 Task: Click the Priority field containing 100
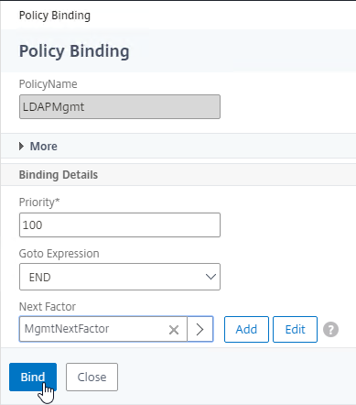pyautogui.click(x=120, y=225)
